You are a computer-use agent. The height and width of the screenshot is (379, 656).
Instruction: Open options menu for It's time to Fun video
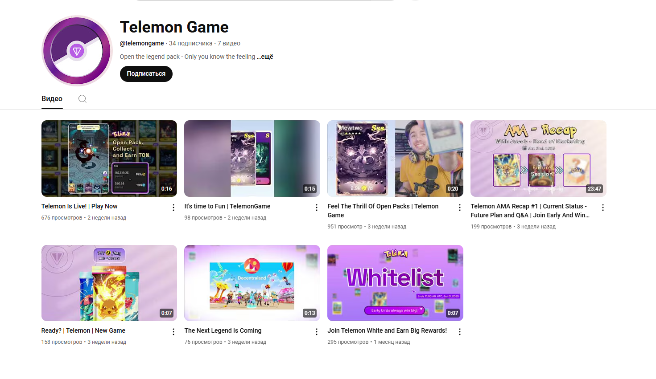pyautogui.click(x=317, y=208)
